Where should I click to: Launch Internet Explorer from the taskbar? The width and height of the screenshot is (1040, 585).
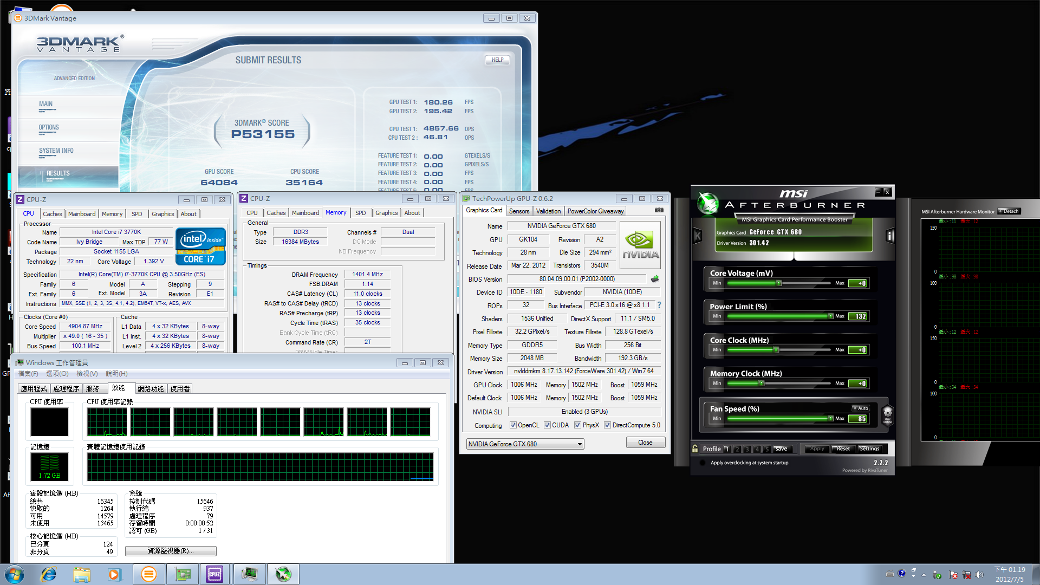pos(49,574)
